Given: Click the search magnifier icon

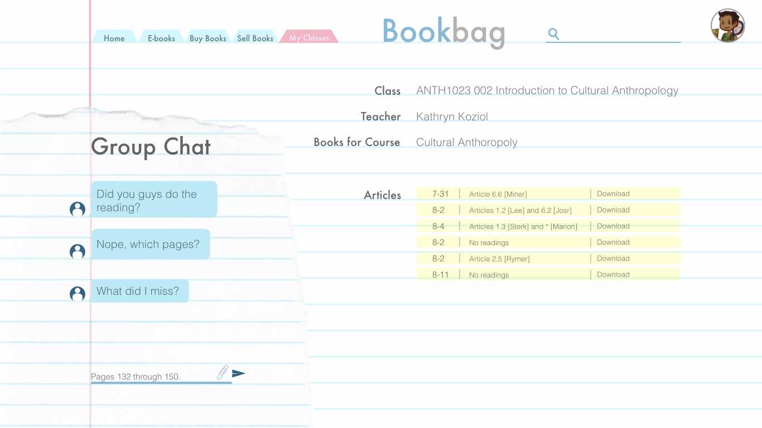Looking at the screenshot, I should pyautogui.click(x=553, y=34).
